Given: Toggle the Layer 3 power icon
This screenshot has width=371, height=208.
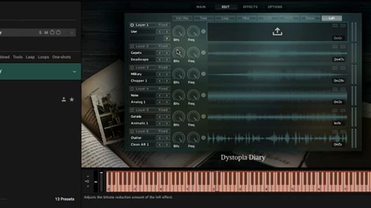Looking at the screenshot, I should click(132, 68).
